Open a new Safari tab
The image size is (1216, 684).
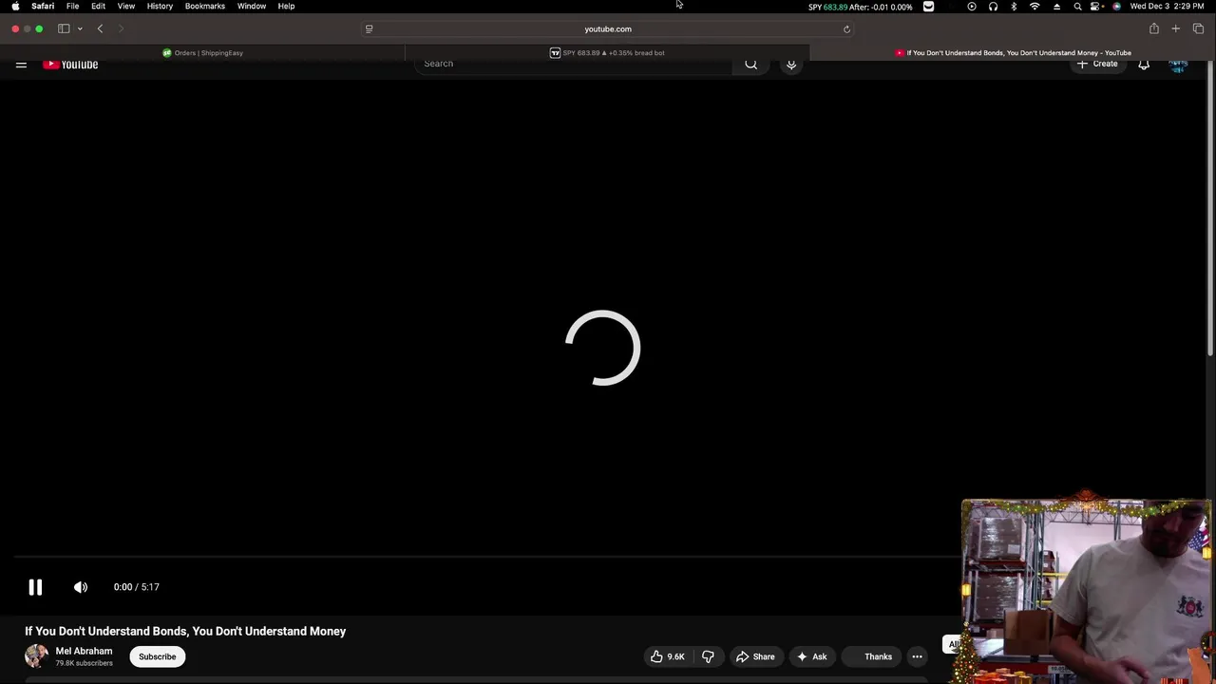click(1175, 28)
